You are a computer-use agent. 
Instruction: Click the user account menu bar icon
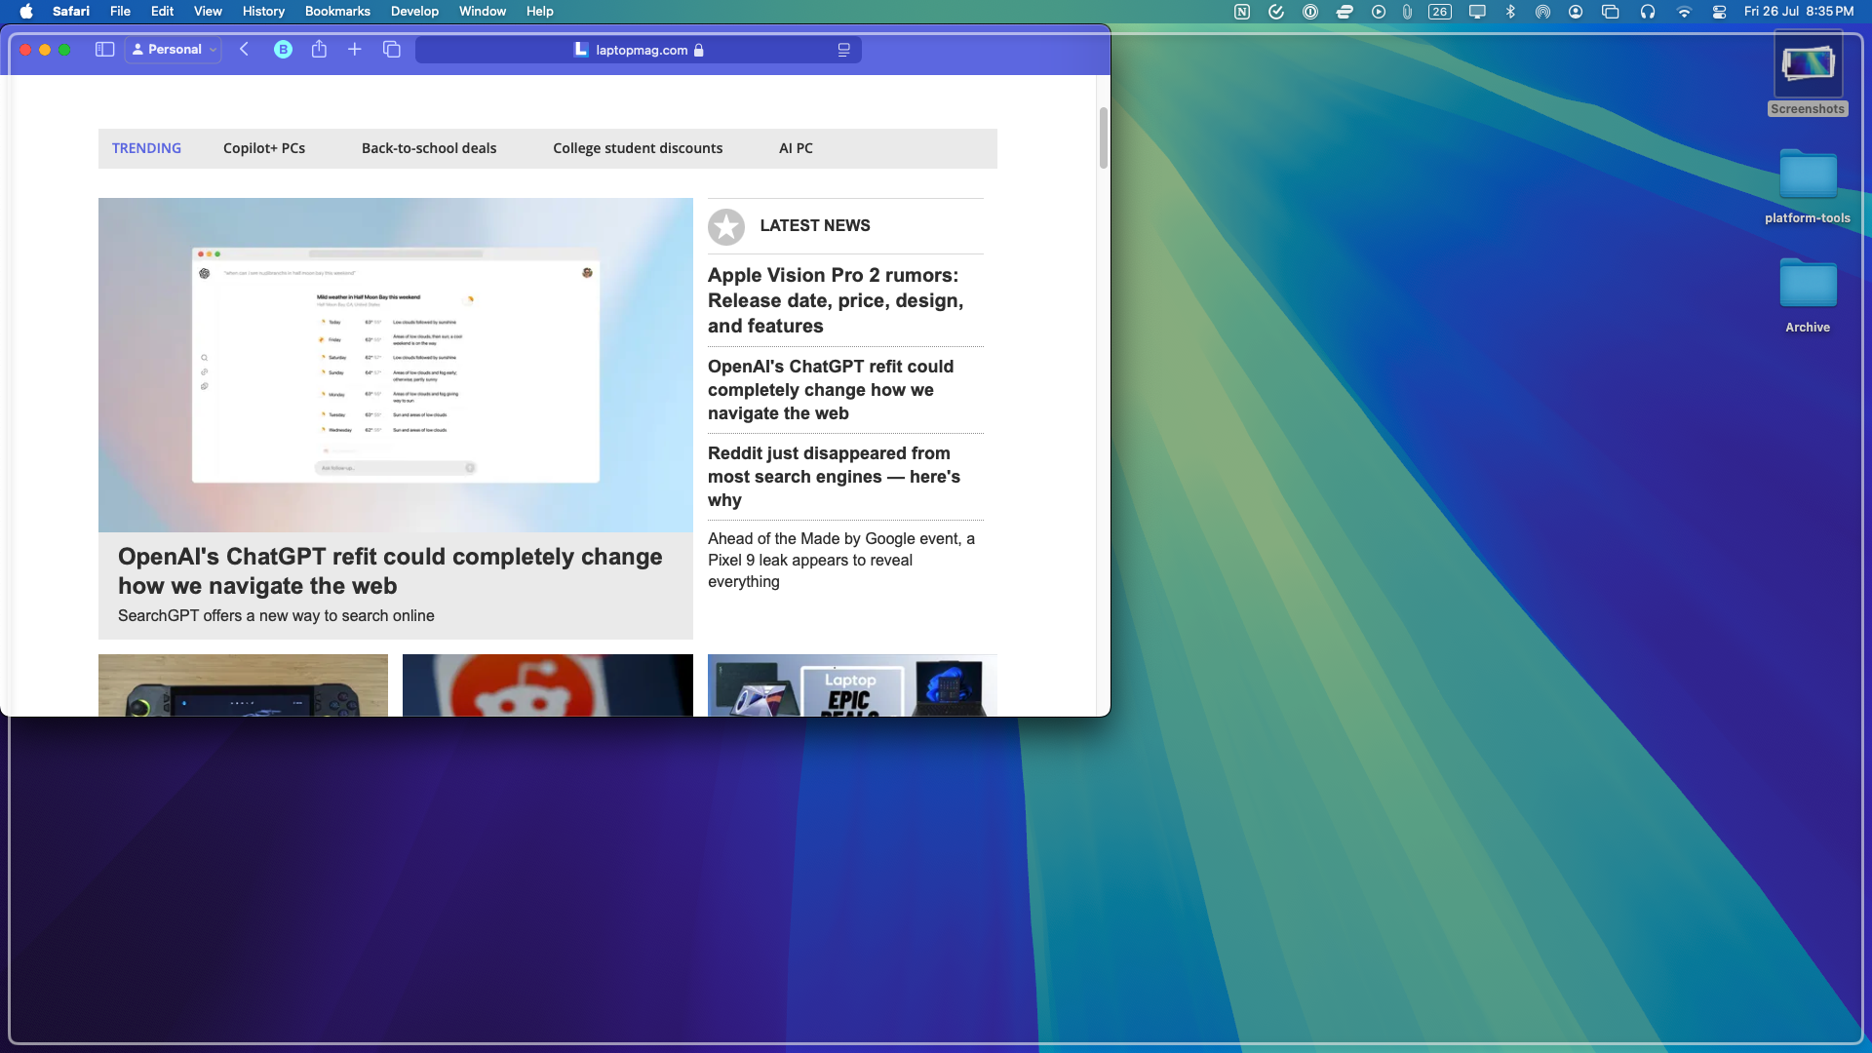click(x=1576, y=12)
